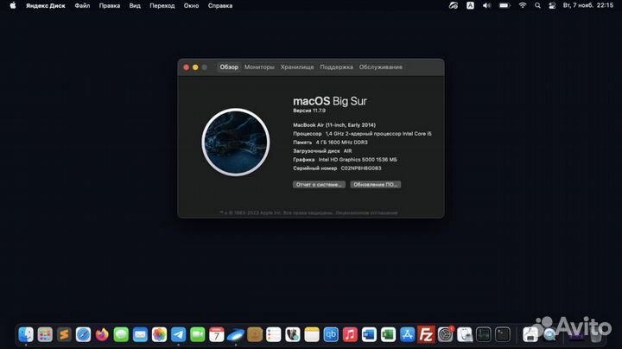
Task: Launch FileZilla from the Dock
Action: pos(426,334)
